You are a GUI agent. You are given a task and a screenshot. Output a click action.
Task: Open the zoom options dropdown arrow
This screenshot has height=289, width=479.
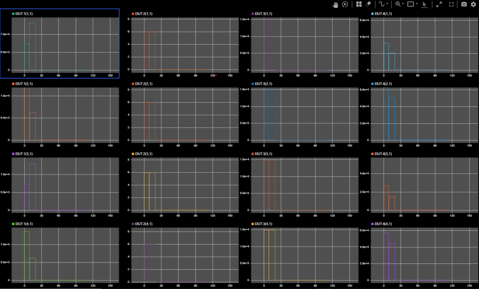[x=403, y=4]
